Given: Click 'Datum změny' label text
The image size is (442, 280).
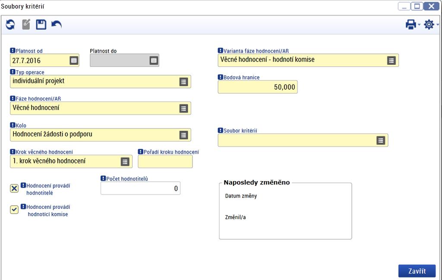Looking at the screenshot, I should click(241, 196).
